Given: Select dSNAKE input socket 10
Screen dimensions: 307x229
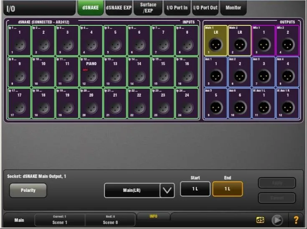Looking at the screenshot, I should pyautogui.click(x=43, y=72).
